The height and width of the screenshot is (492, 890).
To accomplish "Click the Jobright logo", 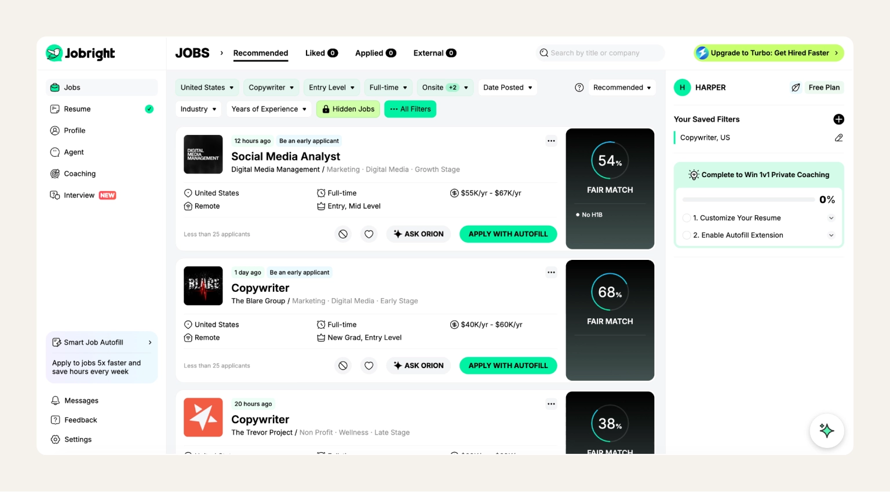I will (80, 53).
